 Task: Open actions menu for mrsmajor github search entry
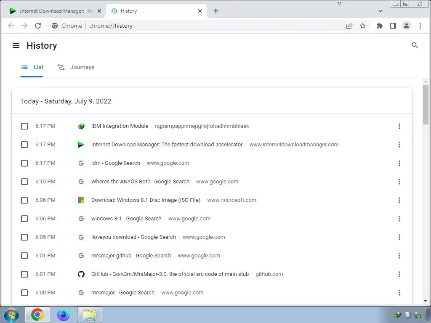(x=399, y=256)
